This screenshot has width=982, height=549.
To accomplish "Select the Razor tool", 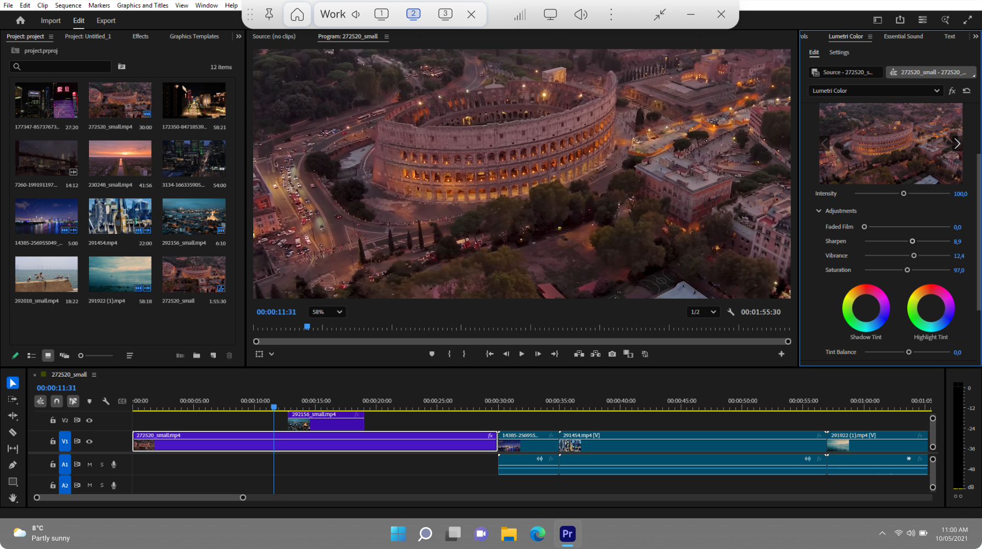I will (13, 432).
